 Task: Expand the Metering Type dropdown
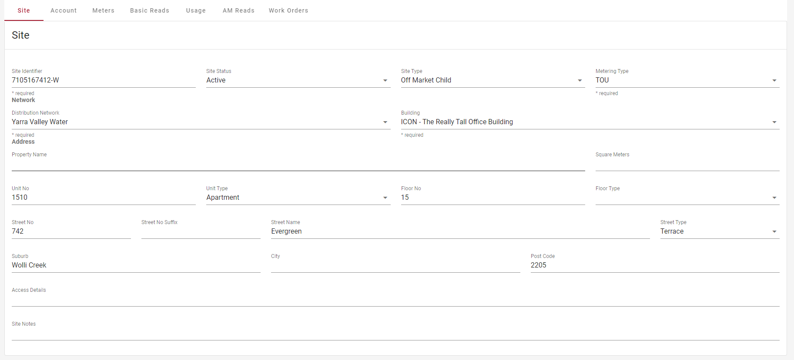click(x=687, y=80)
